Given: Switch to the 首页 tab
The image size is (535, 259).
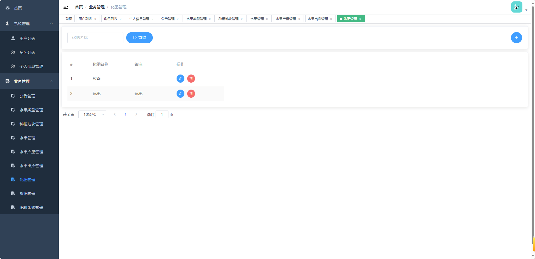Looking at the screenshot, I should point(69,19).
